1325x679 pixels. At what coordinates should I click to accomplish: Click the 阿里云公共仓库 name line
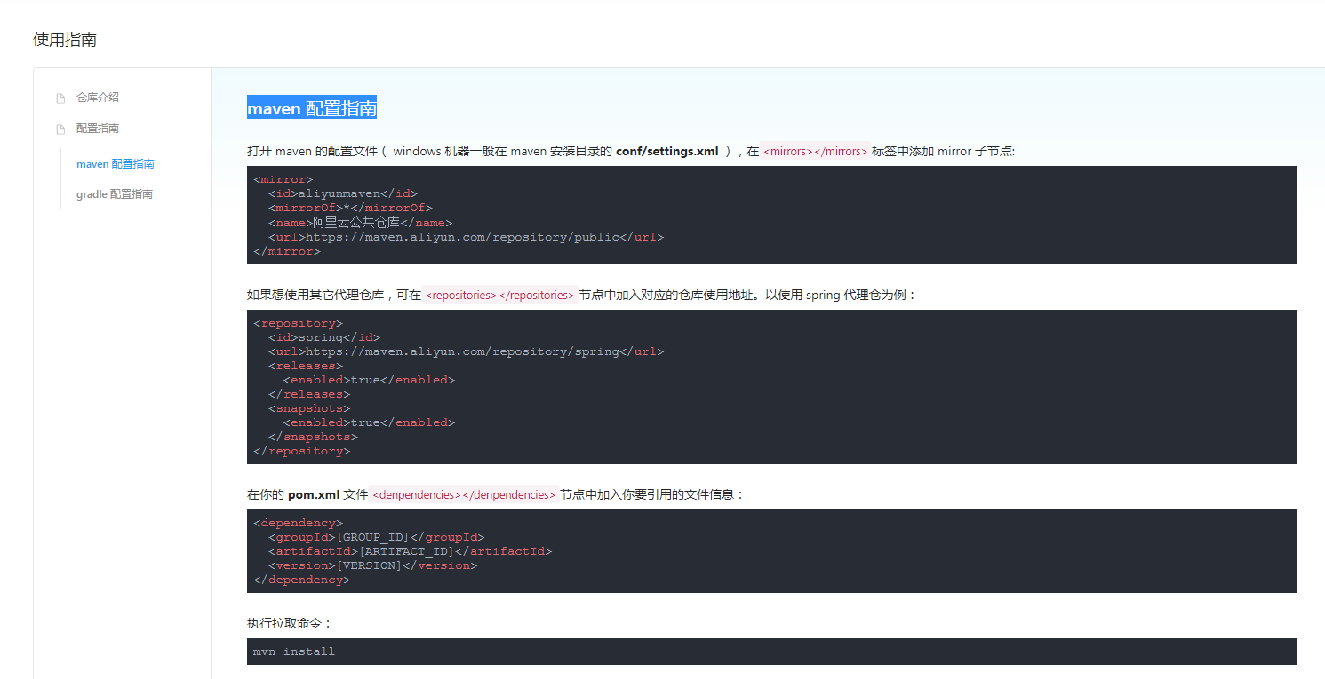click(x=360, y=223)
